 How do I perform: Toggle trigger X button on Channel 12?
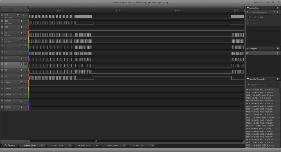click(25, 89)
